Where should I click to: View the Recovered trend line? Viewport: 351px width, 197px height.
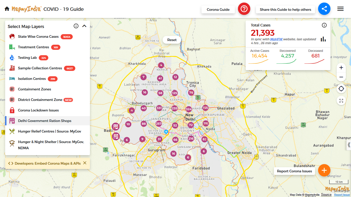(x=287, y=62)
